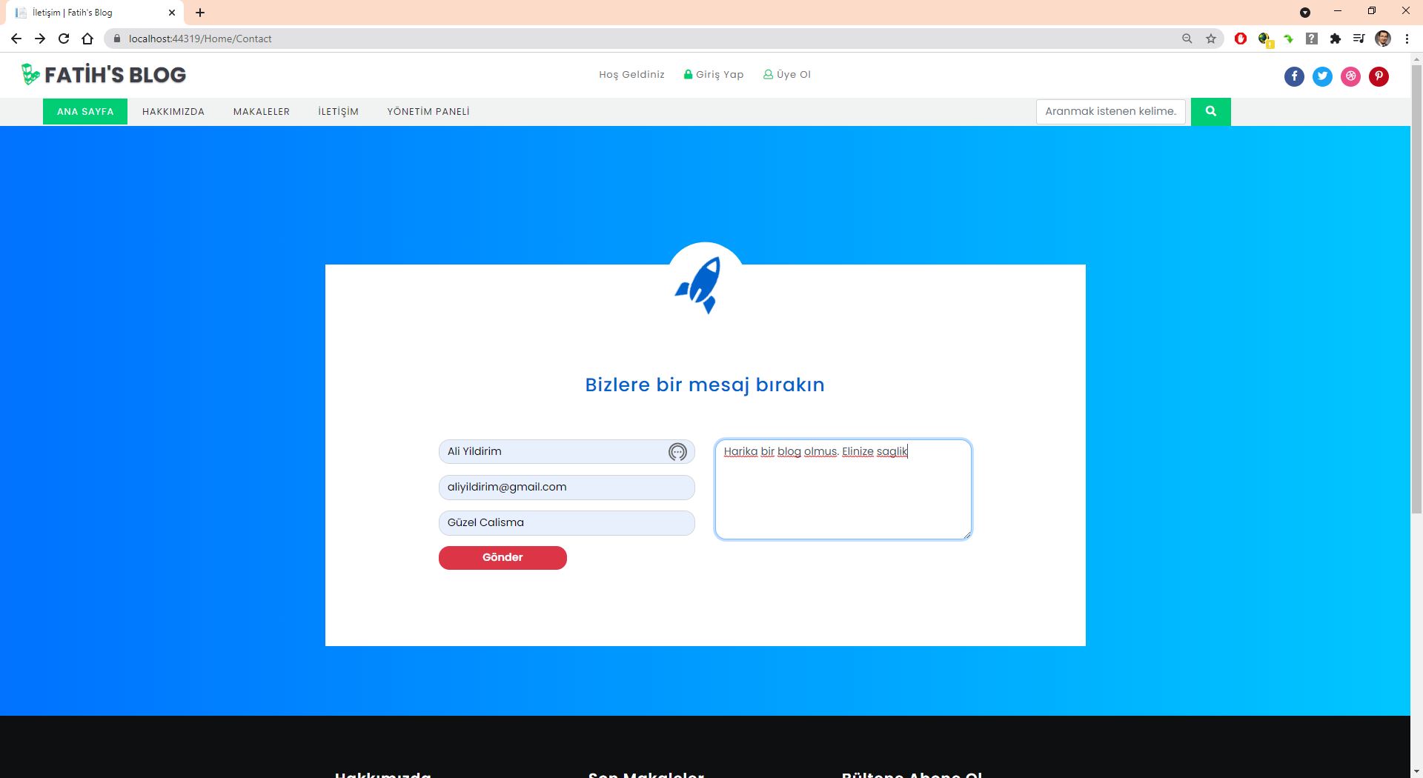1423x778 pixels.
Task: Click the Fatih's Blog logo
Action: point(104,74)
